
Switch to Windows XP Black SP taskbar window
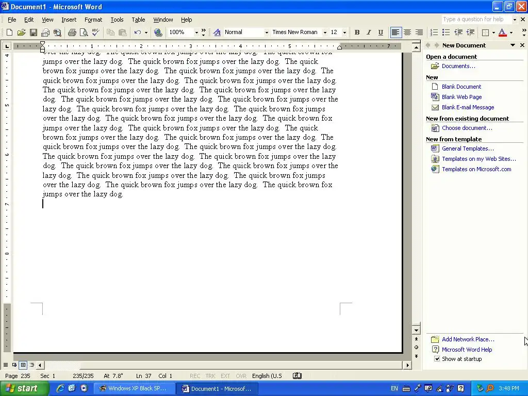pos(134,388)
